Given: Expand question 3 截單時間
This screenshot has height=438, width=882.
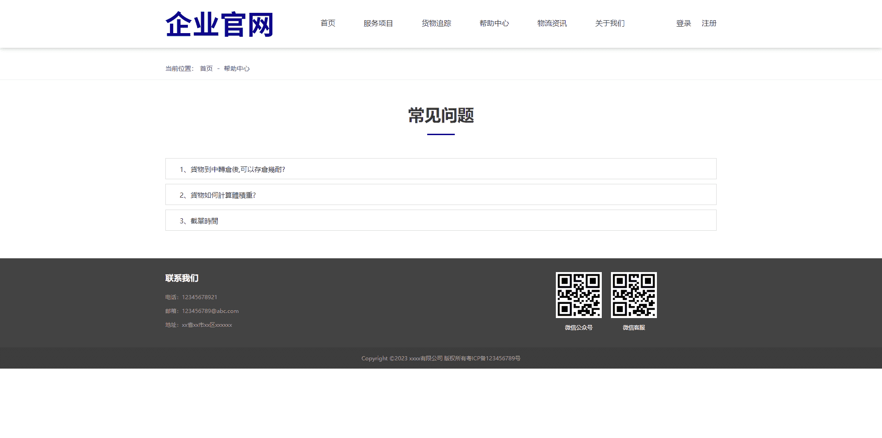Looking at the screenshot, I should coord(441,220).
